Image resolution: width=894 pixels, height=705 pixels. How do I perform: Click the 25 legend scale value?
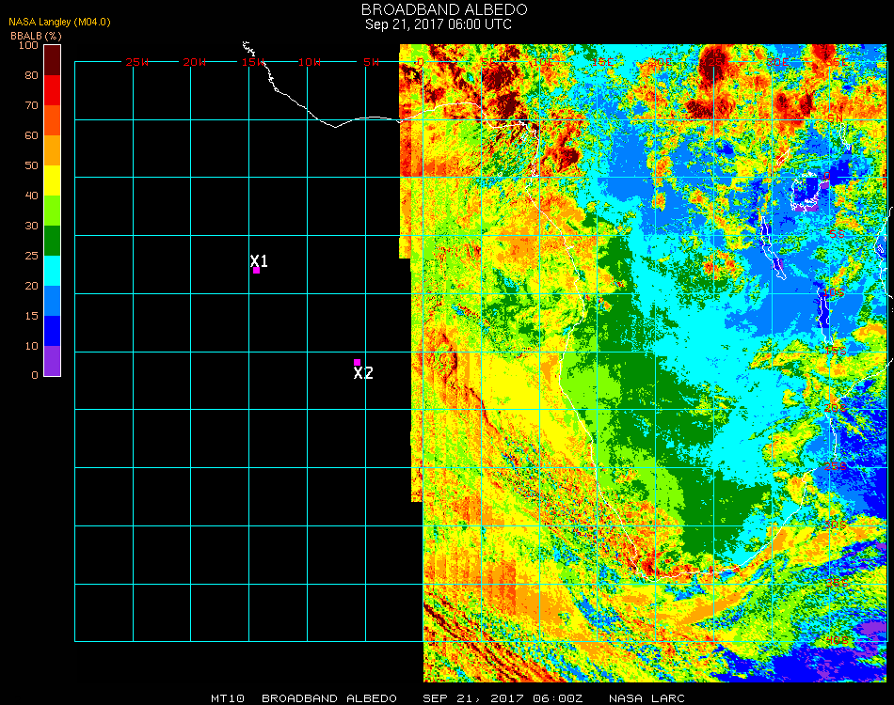(31, 256)
